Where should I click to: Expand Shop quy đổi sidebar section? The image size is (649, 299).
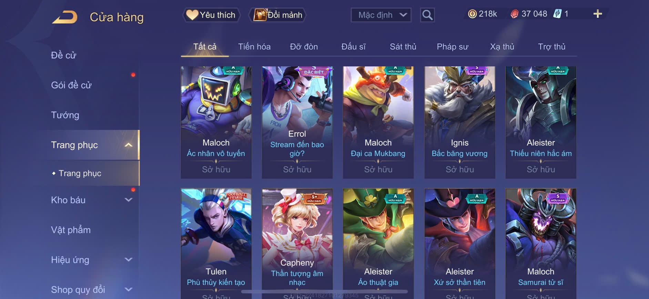point(128,289)
